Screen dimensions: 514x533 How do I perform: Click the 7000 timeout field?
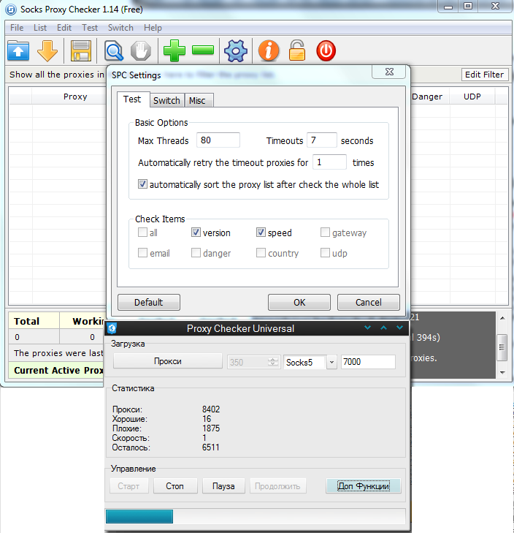(368, 362)
